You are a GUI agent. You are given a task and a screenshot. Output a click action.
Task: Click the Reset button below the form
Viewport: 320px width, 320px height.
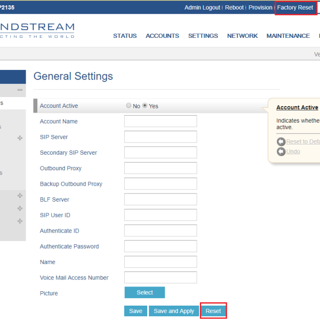click(x=213, y=311)
